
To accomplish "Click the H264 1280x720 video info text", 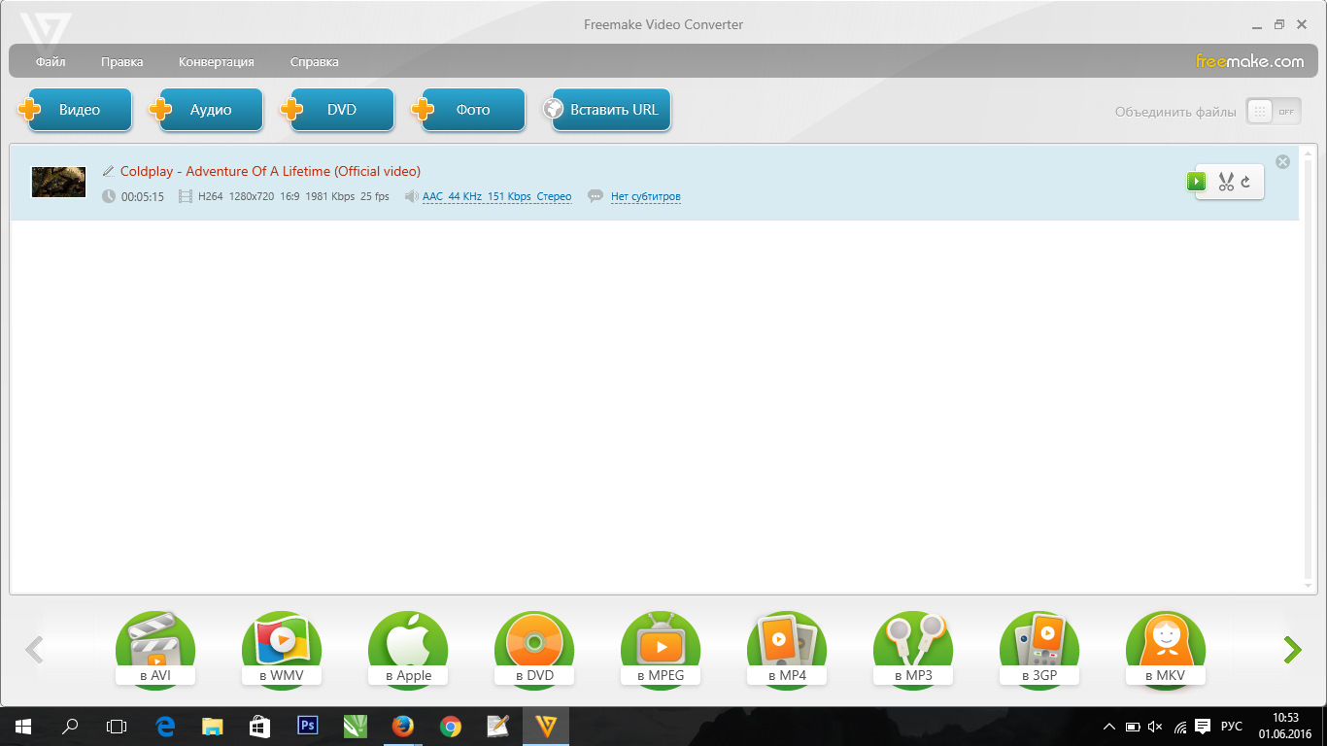I will point(293,196).
